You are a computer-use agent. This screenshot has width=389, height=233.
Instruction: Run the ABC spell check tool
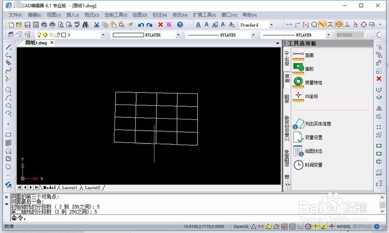77,25
